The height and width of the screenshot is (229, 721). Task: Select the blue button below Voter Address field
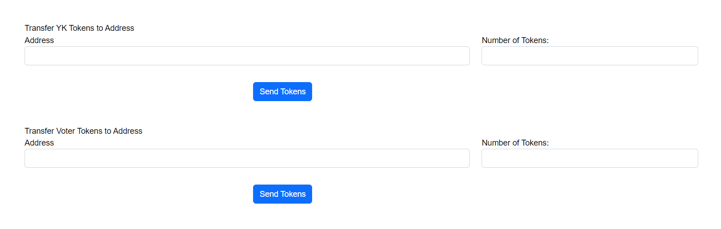click(x=282, y=194)
